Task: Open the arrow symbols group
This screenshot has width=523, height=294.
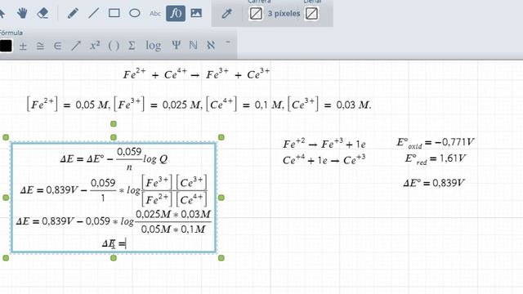Action: [x=76, y=46]
